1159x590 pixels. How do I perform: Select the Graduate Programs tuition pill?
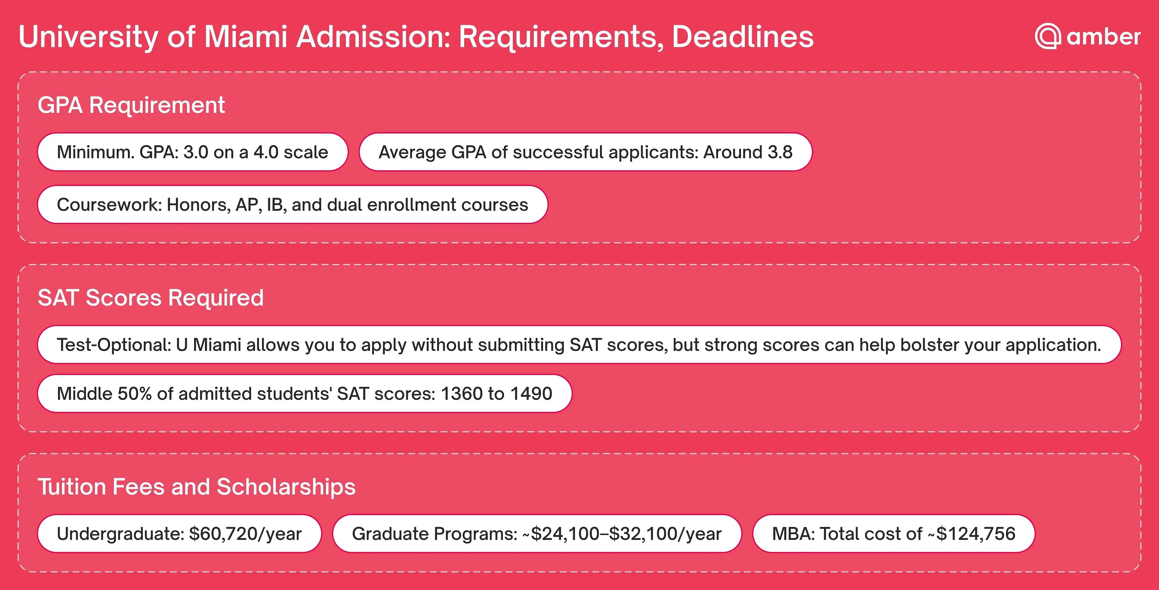[537, 534]
